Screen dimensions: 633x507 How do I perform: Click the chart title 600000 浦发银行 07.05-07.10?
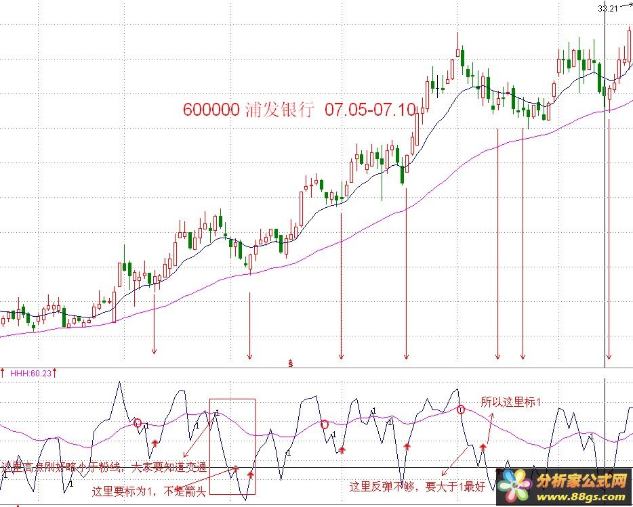click(x=299, y=109)
